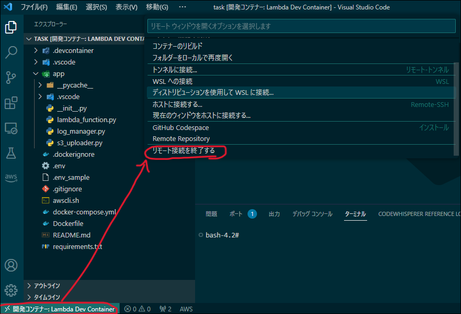Image resolution: width=461 pixels, height=314 pixels.
Task: Click the file icon of .env_sample
Action: click(x=46, y=177)
